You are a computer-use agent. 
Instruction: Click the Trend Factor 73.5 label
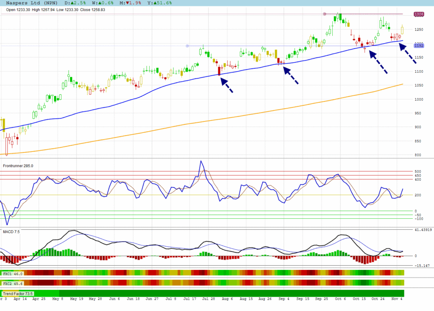coord(18,293)
